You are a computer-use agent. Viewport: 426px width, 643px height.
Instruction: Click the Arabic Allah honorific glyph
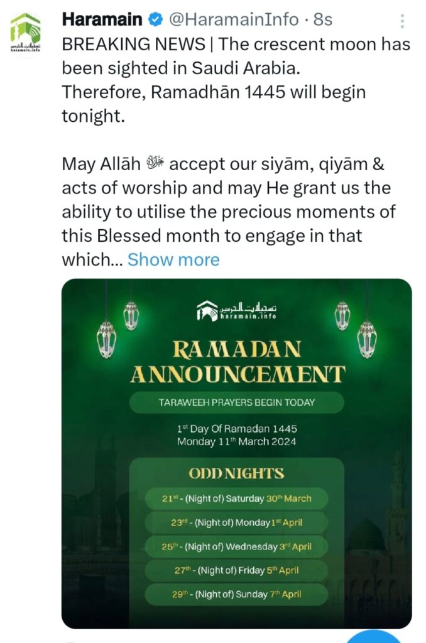tap(156, 165)
